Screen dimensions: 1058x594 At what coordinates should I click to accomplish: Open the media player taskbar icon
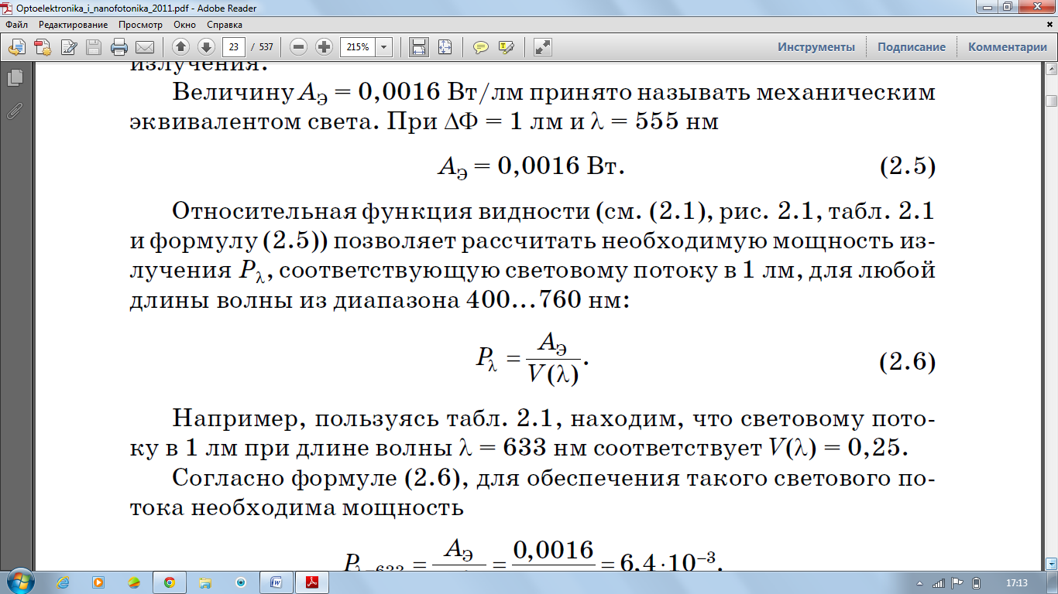(x=98, y=582)
